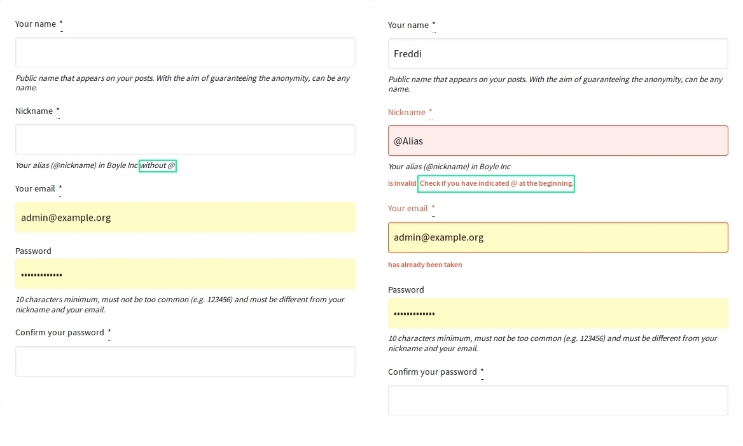The image size is (743, 446).
Task: Click the empty "Your name" input field
Action: pyautogui.click(x=185, y=52)
